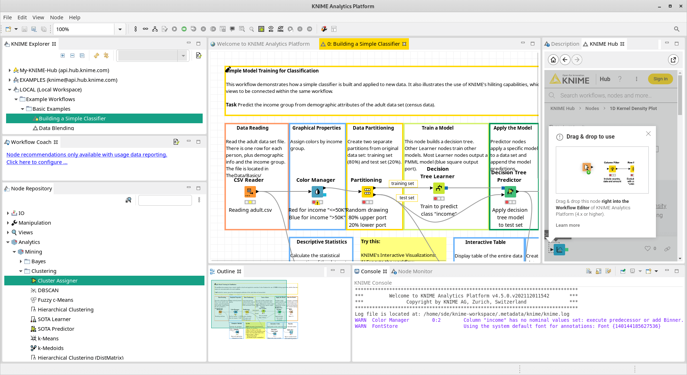Viewport: 687px width, 375px height.
Task: Click the resume loop execution icon
Action: point(310,29)
